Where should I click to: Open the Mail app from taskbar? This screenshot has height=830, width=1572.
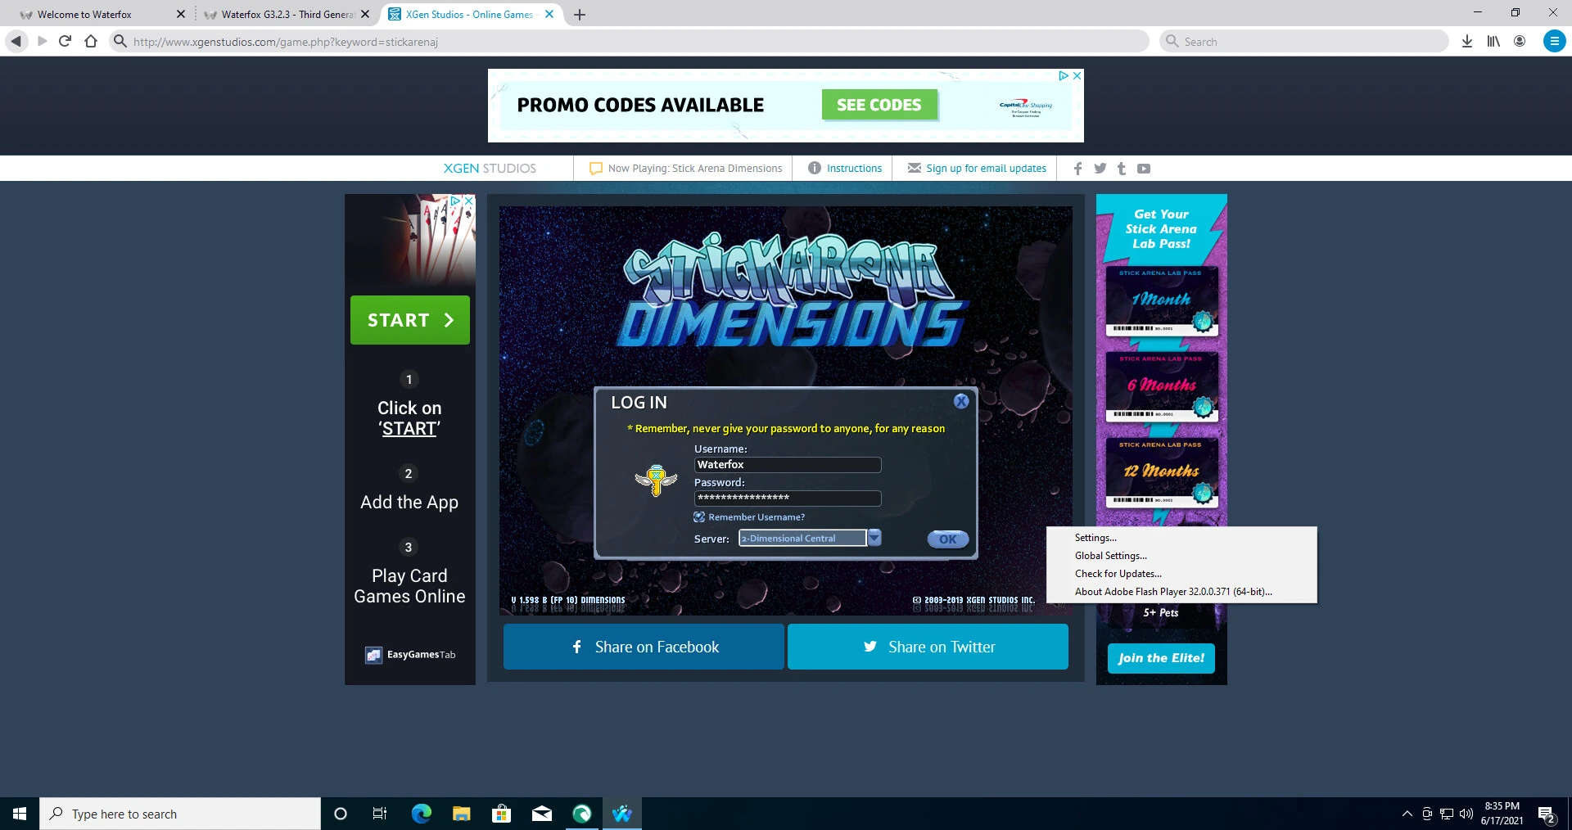coord(542,814)
